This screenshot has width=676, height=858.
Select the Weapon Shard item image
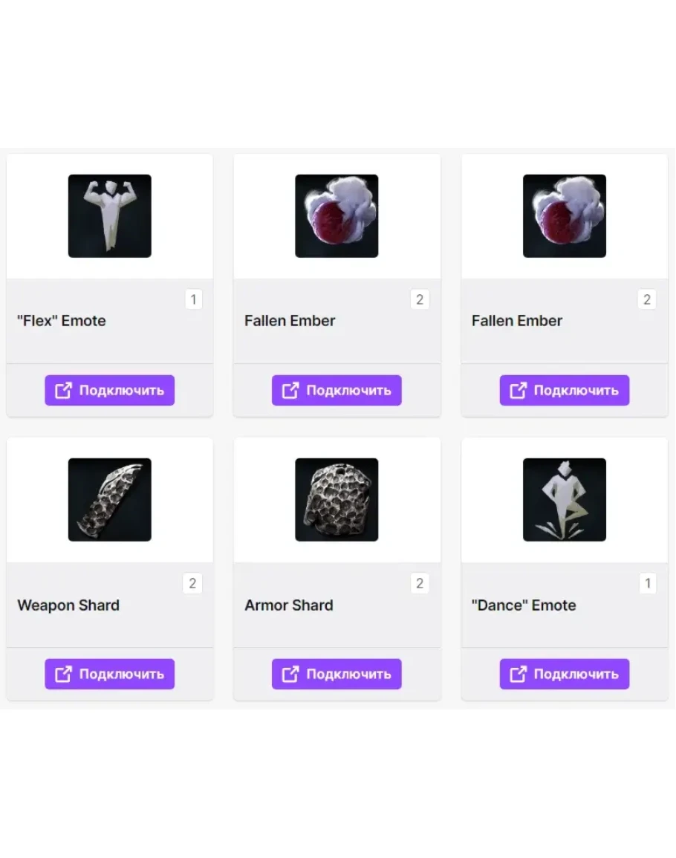110,500
